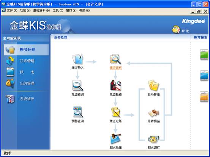Open the 工具 menu

pyautogui.click(x=58, y=11)
